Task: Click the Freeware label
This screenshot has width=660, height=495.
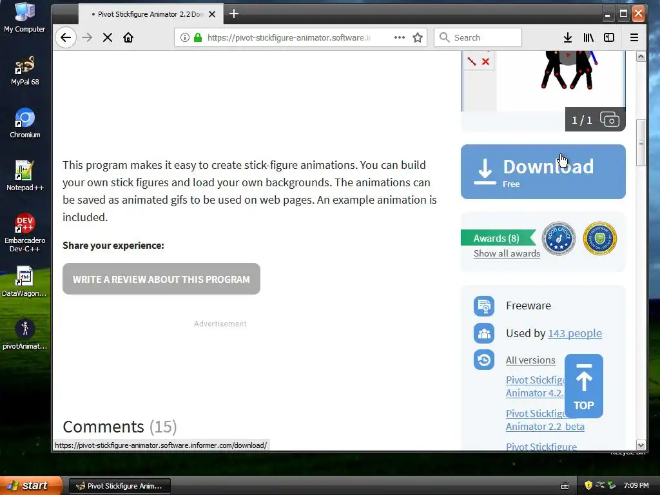Action: [x=529, y=306]
